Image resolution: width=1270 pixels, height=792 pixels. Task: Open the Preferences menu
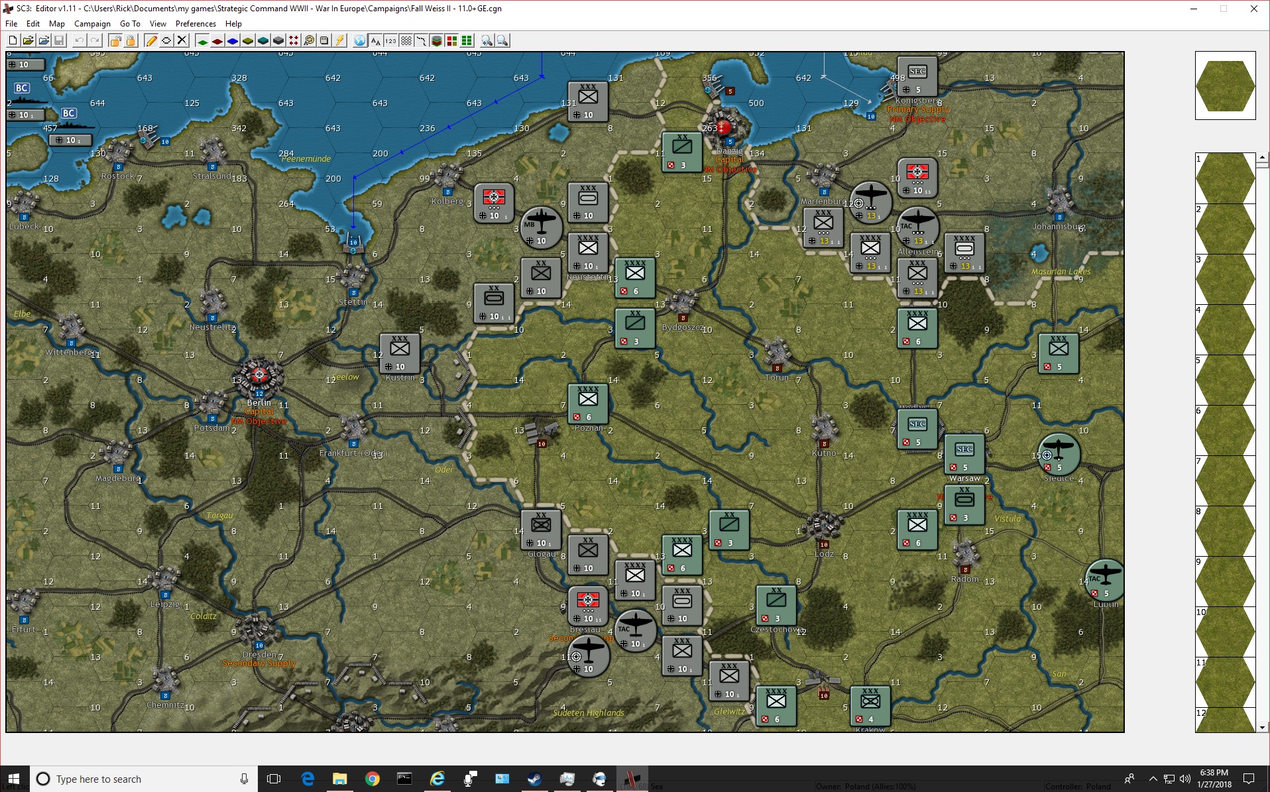[196, 24]
